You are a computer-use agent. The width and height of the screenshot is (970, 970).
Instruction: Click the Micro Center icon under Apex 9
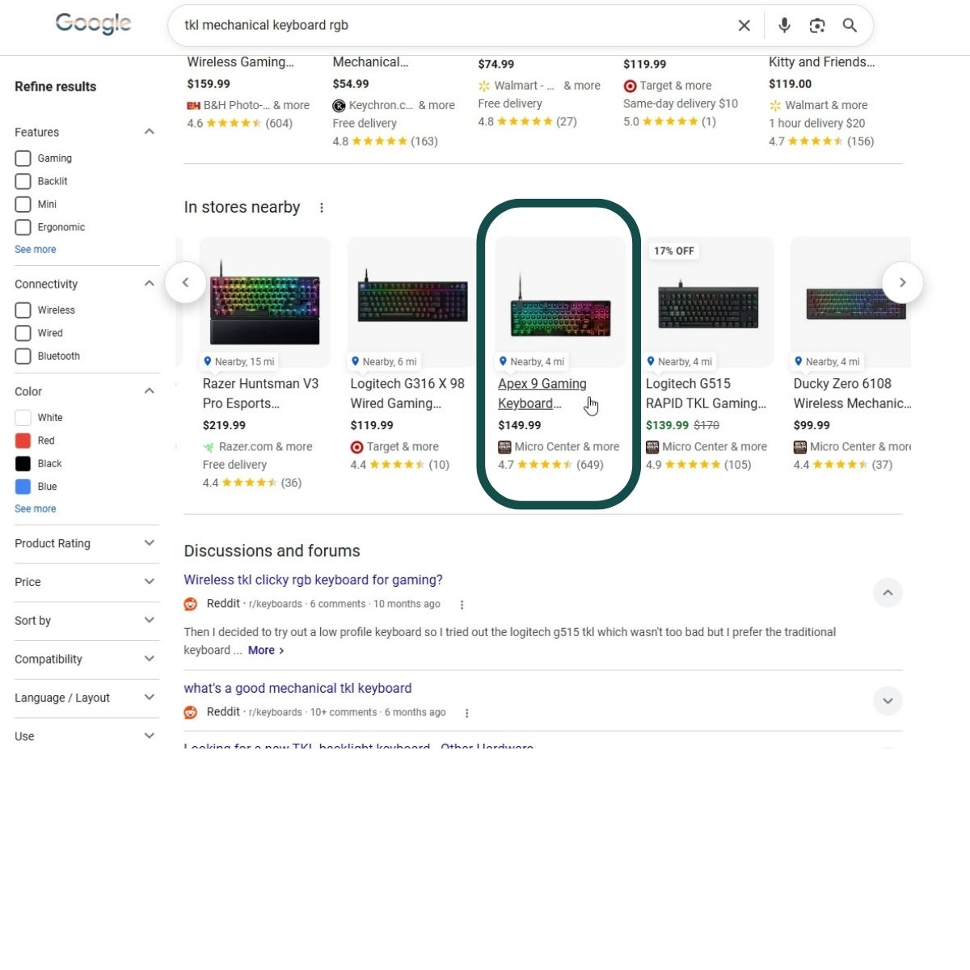point(504,447)
